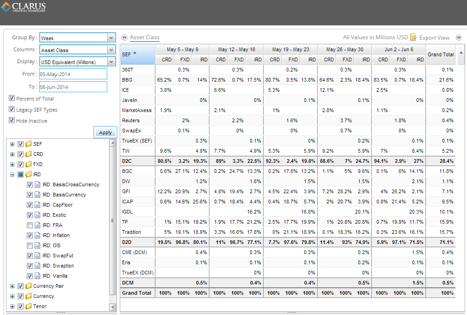The width and height of the screenshot is (467, 315).
Task: Click the Jun 2 - Jun 6 column header
Action: 399,49
